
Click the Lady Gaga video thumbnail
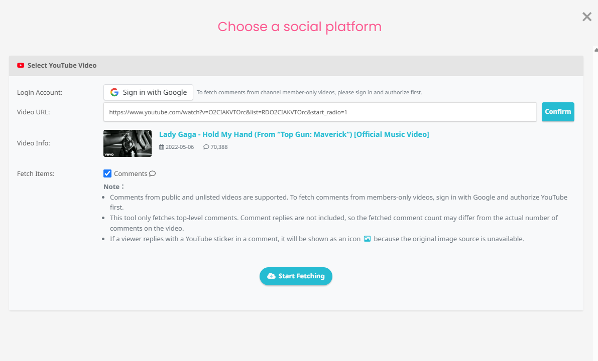(x=128, y=143)
